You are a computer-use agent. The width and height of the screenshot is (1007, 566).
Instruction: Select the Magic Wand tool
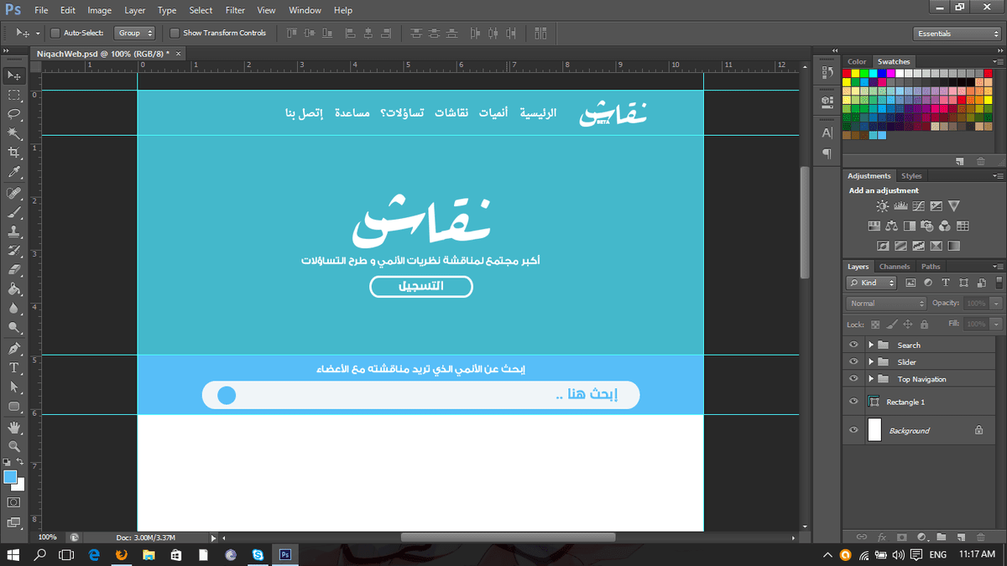point(14,133)
